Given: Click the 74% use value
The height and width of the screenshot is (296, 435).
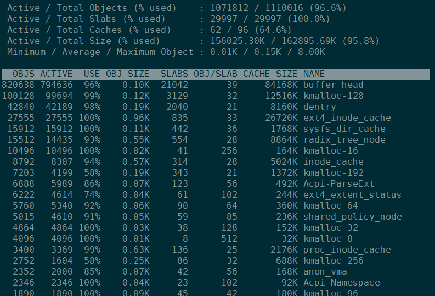Looking at the screenshot, I should pyautogui.click(x=92, y=194).
